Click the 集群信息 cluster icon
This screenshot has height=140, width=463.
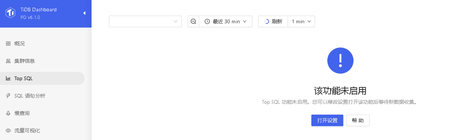8,61
